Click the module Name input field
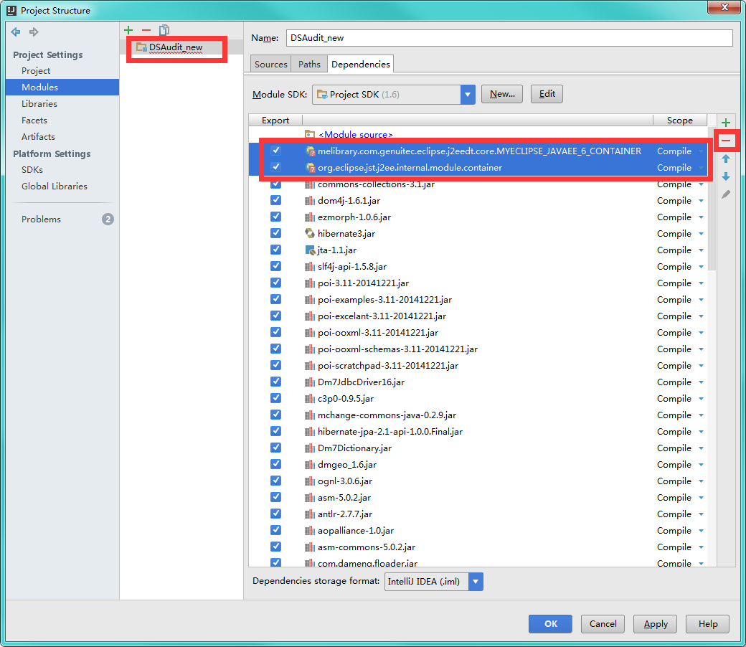The image size is (746, 647). tap(509, 38)
